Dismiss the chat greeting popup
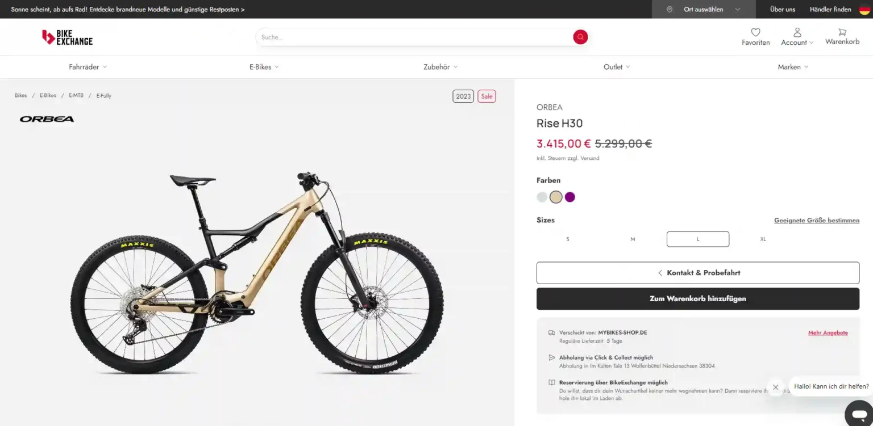Image resolution: width=873 pixels, height=426 pixels. click(x=775, y=387)
